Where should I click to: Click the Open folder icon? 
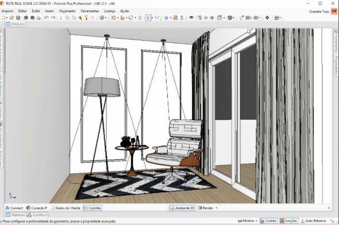click(x=12, y=18)
